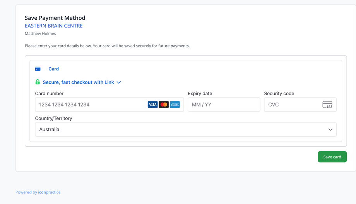Screen dimensions: 356x204
Task: Open the Powered by iconpractice link
Action: click(38, 192)
